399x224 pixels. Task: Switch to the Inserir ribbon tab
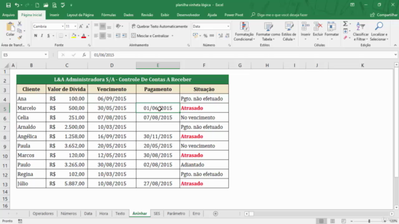pyautogui.click(x=54, y=15)
